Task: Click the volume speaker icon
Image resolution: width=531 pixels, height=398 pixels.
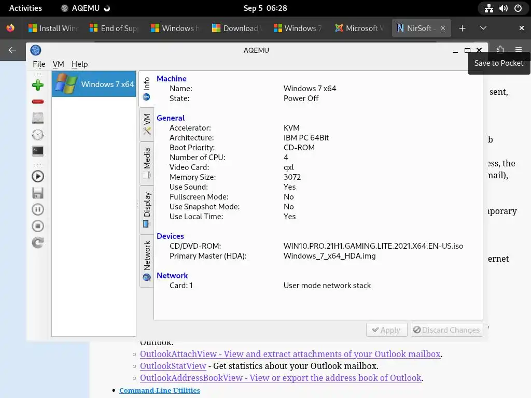Action: pos(503,8)
